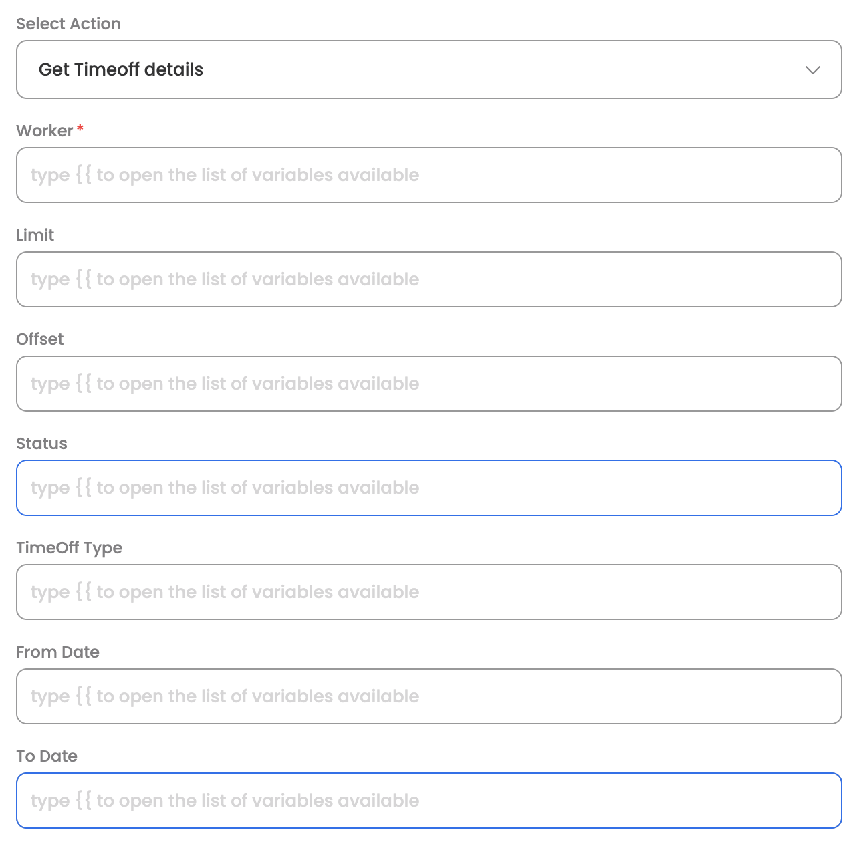
Task: Click the Limit field label
Action: (x=35, y=235)
